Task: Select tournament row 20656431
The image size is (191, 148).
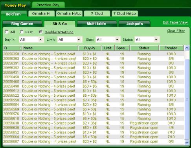Action: (93, 72)
